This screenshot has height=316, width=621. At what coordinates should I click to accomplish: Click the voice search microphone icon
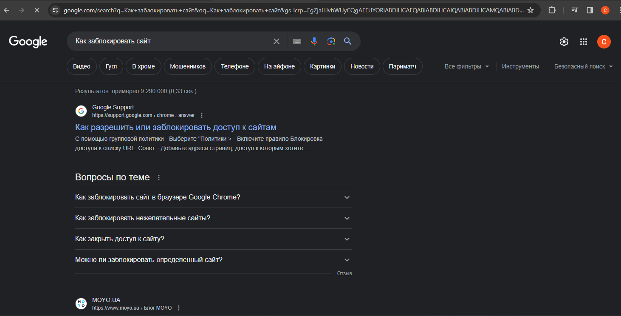coord(314,41)
